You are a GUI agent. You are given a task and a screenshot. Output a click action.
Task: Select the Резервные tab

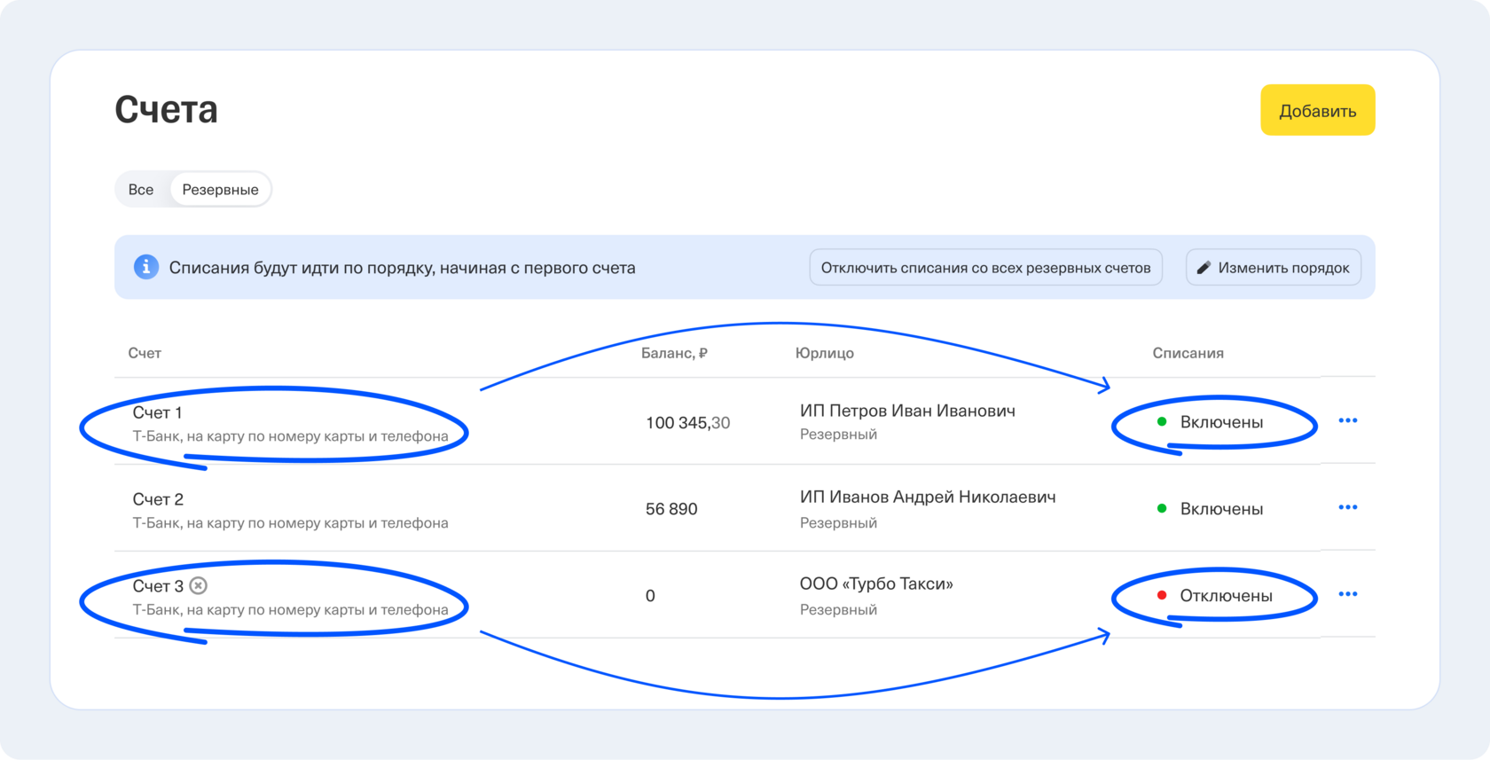pos(220,190)
